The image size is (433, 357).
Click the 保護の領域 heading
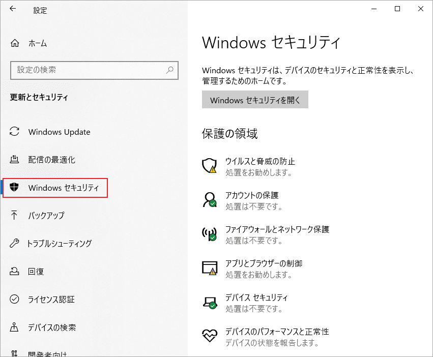pyautogui.click(x=229, y=134)
